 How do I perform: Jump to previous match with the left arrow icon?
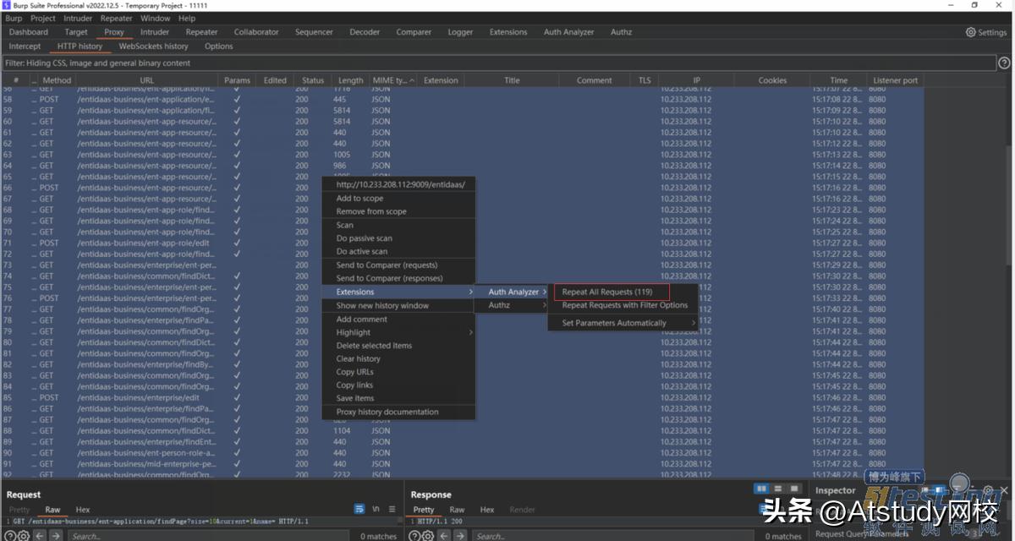point(39,535)
